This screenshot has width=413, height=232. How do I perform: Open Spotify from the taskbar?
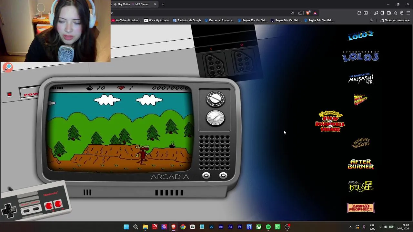click(268, 227)
